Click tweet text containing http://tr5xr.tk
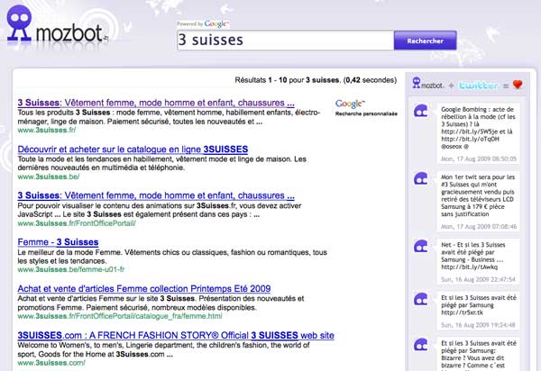Screen dimensions: 541x371 [479, 305]
